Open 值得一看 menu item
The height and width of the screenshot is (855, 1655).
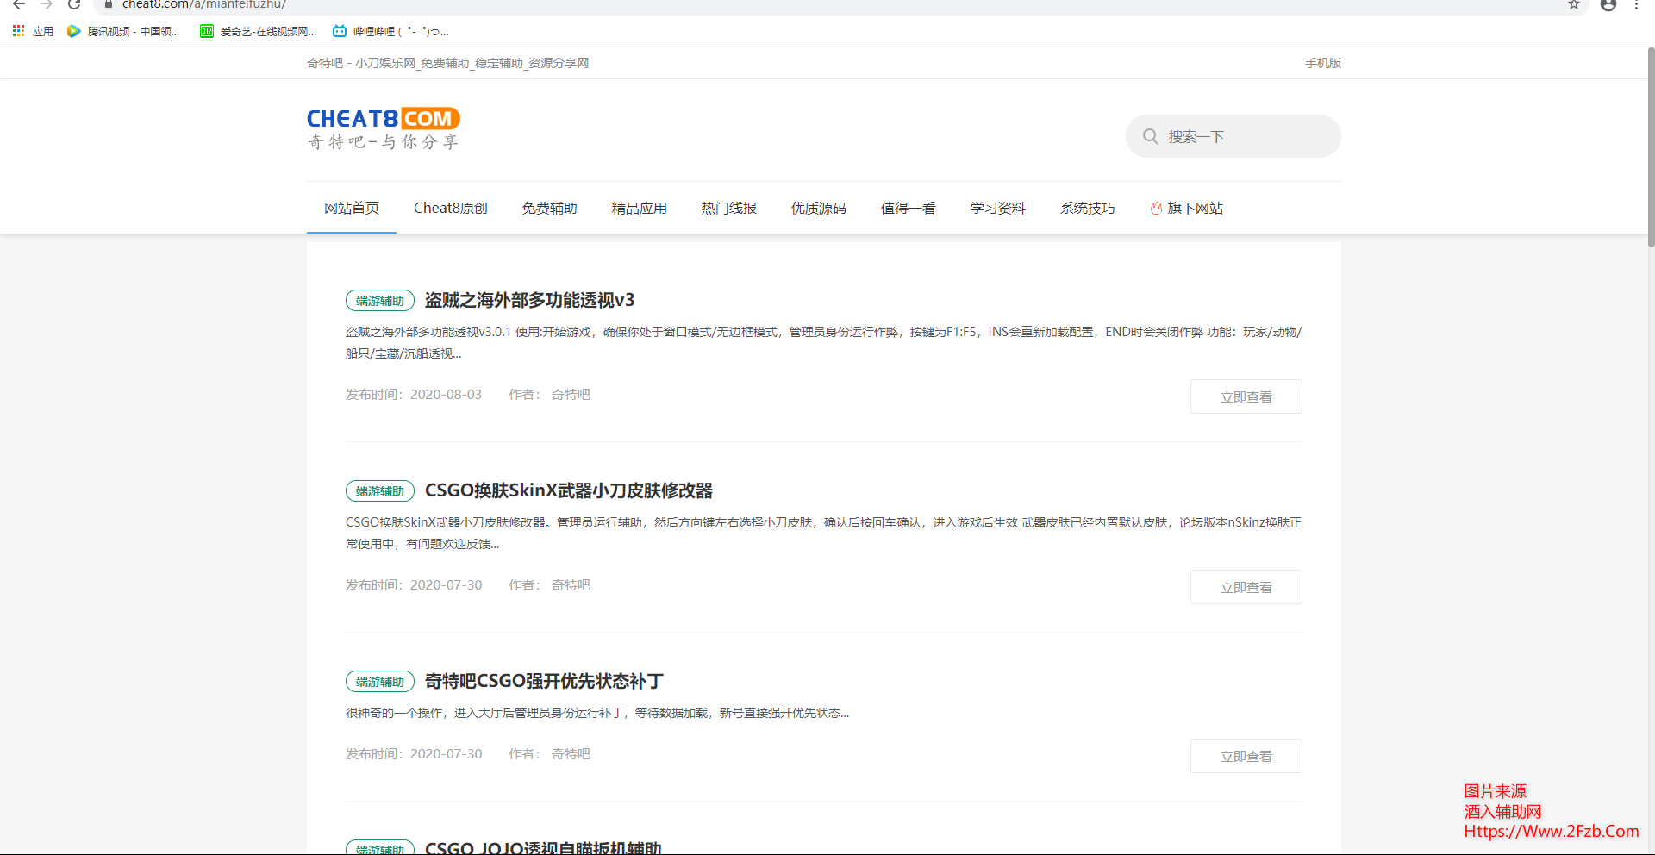pos(908,208)
